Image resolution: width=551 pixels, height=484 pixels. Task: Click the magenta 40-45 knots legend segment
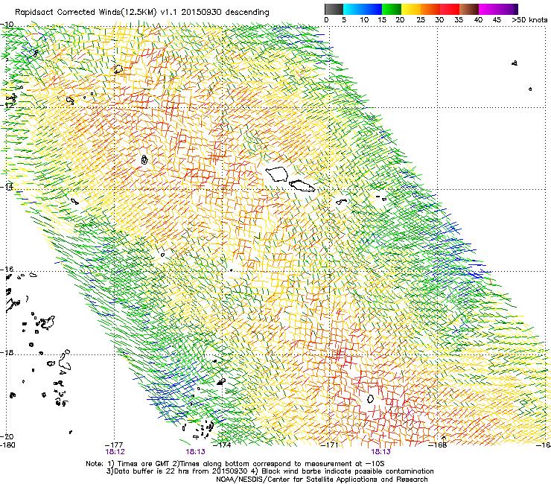pyautogui.click(x=488, y=9)
